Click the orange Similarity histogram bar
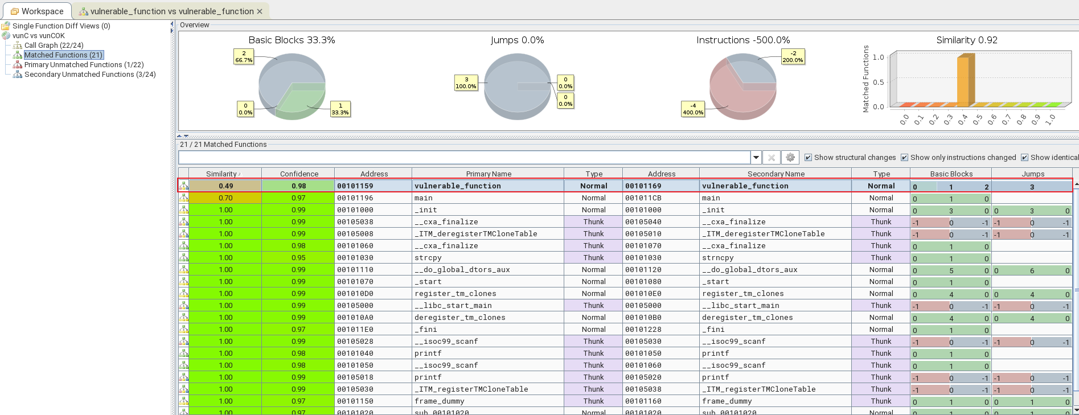This screenshot has height=415, width=1079. tap(965, 80)
